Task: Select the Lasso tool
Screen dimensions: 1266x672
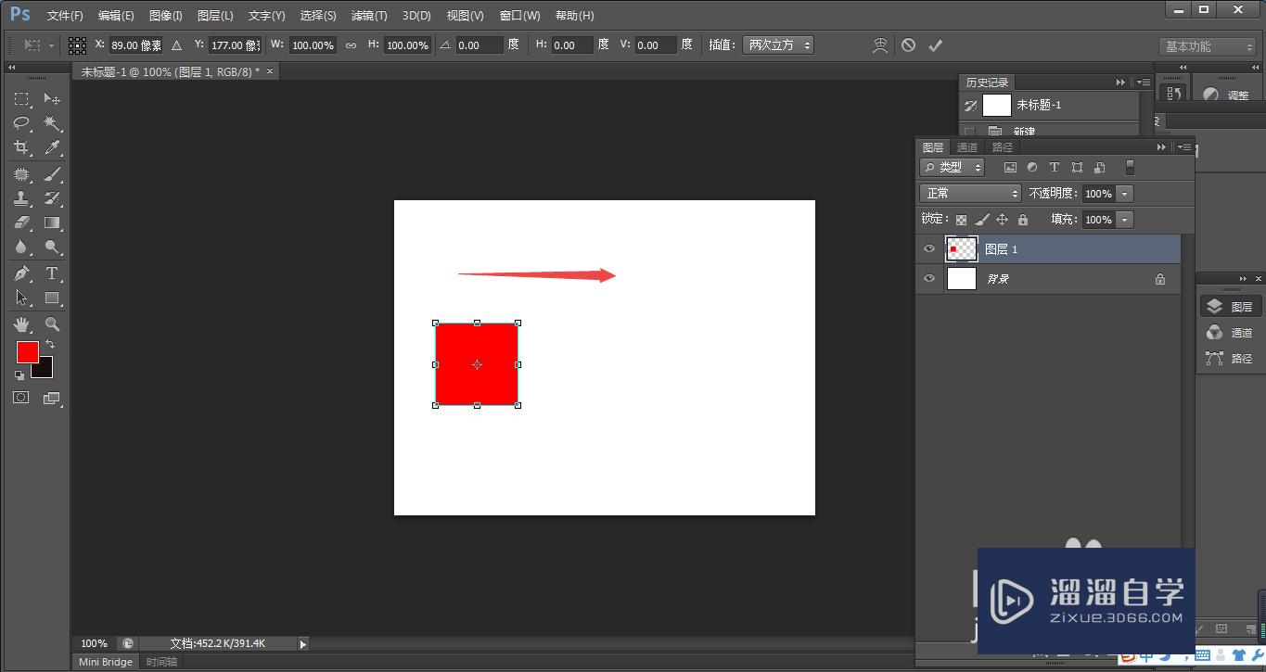Action: (x=21, y=123)
